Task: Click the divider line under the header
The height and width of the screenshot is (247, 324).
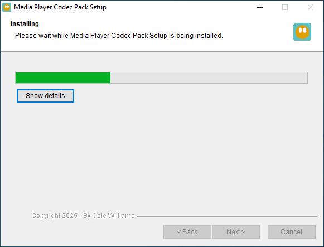Action: click(162, 51)
